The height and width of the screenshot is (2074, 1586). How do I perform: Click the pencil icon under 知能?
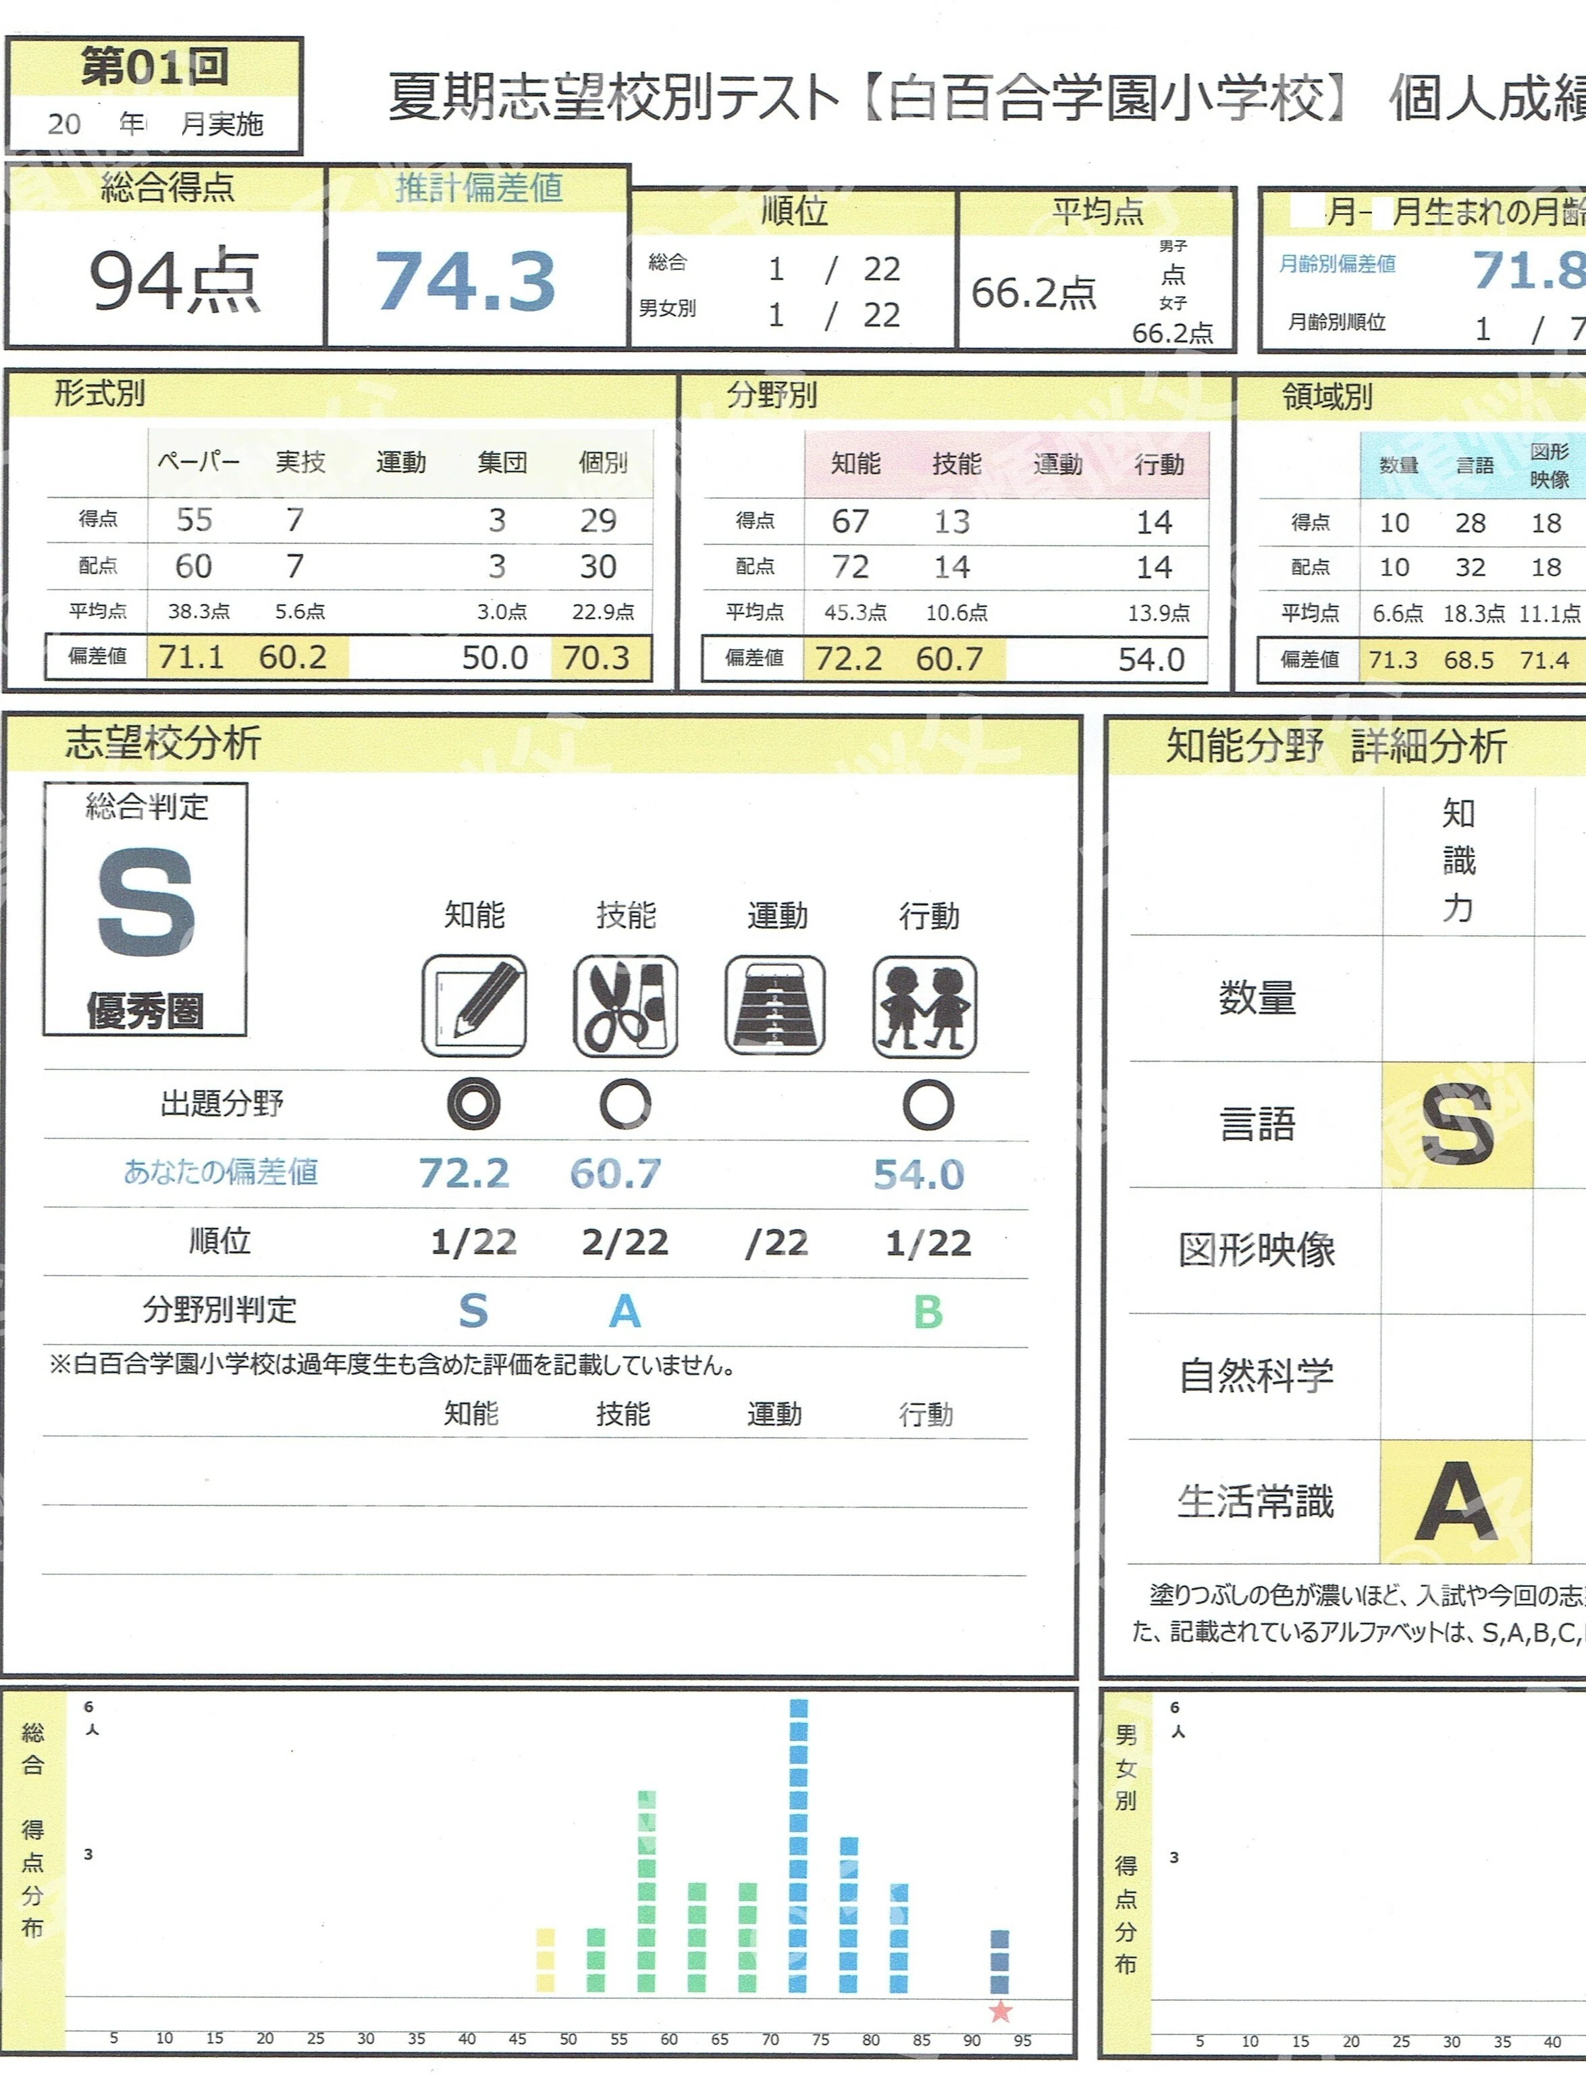click(x=474, y=1005)
